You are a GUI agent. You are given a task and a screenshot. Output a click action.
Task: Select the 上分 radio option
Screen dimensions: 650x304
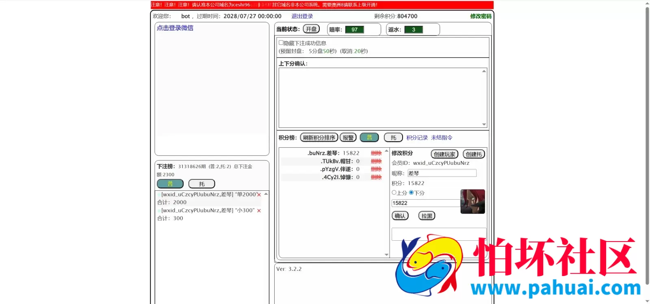(x=394, y=193)
